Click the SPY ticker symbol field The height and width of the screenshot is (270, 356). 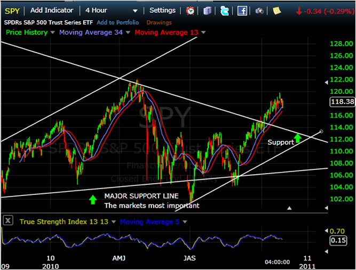(x=12, y=10)
